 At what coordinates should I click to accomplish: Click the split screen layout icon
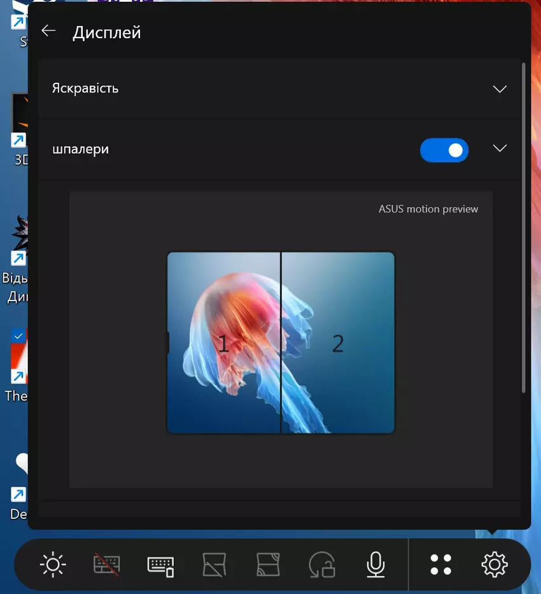(x=268, y=564)
